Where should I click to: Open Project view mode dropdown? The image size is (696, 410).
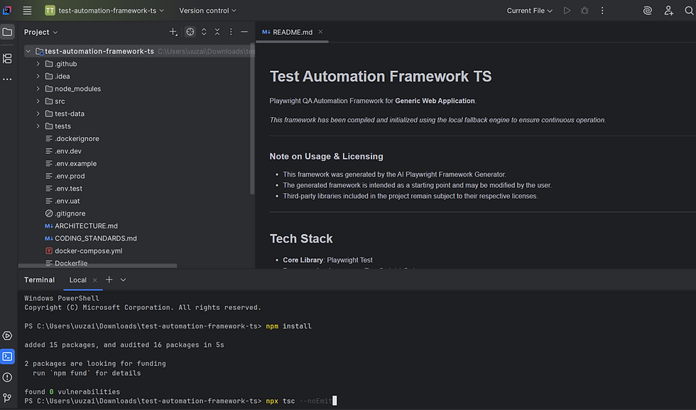(41, 32)
